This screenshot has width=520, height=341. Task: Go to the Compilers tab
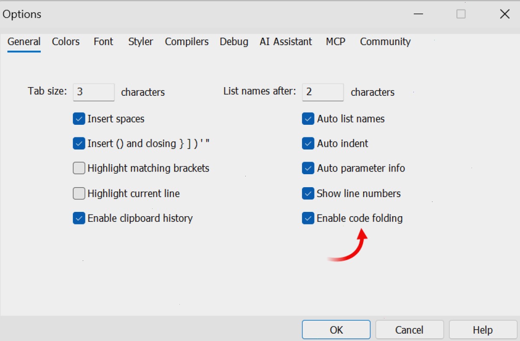point(187,42)
